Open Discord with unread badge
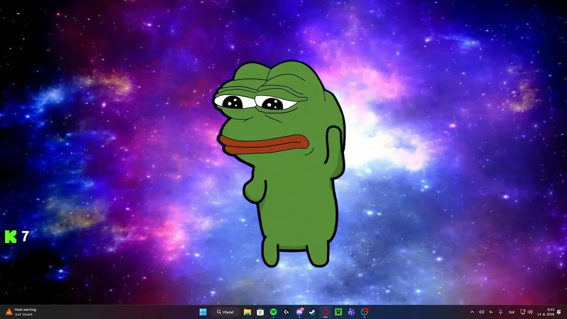The image size is (567, 319). click(x=299, y=312)
